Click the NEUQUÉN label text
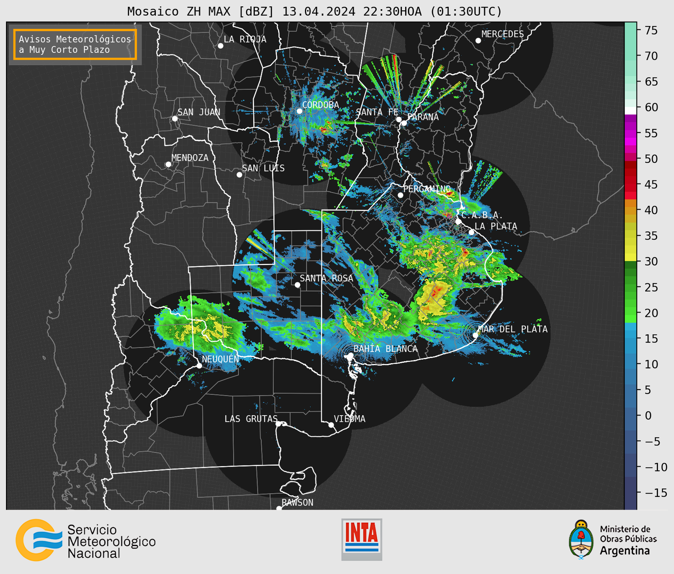Viewport: 674px width, 574px height. click(221, 359)
